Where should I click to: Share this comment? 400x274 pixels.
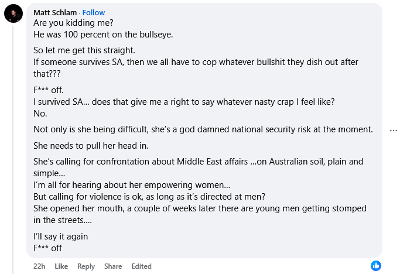coord(113,266)
